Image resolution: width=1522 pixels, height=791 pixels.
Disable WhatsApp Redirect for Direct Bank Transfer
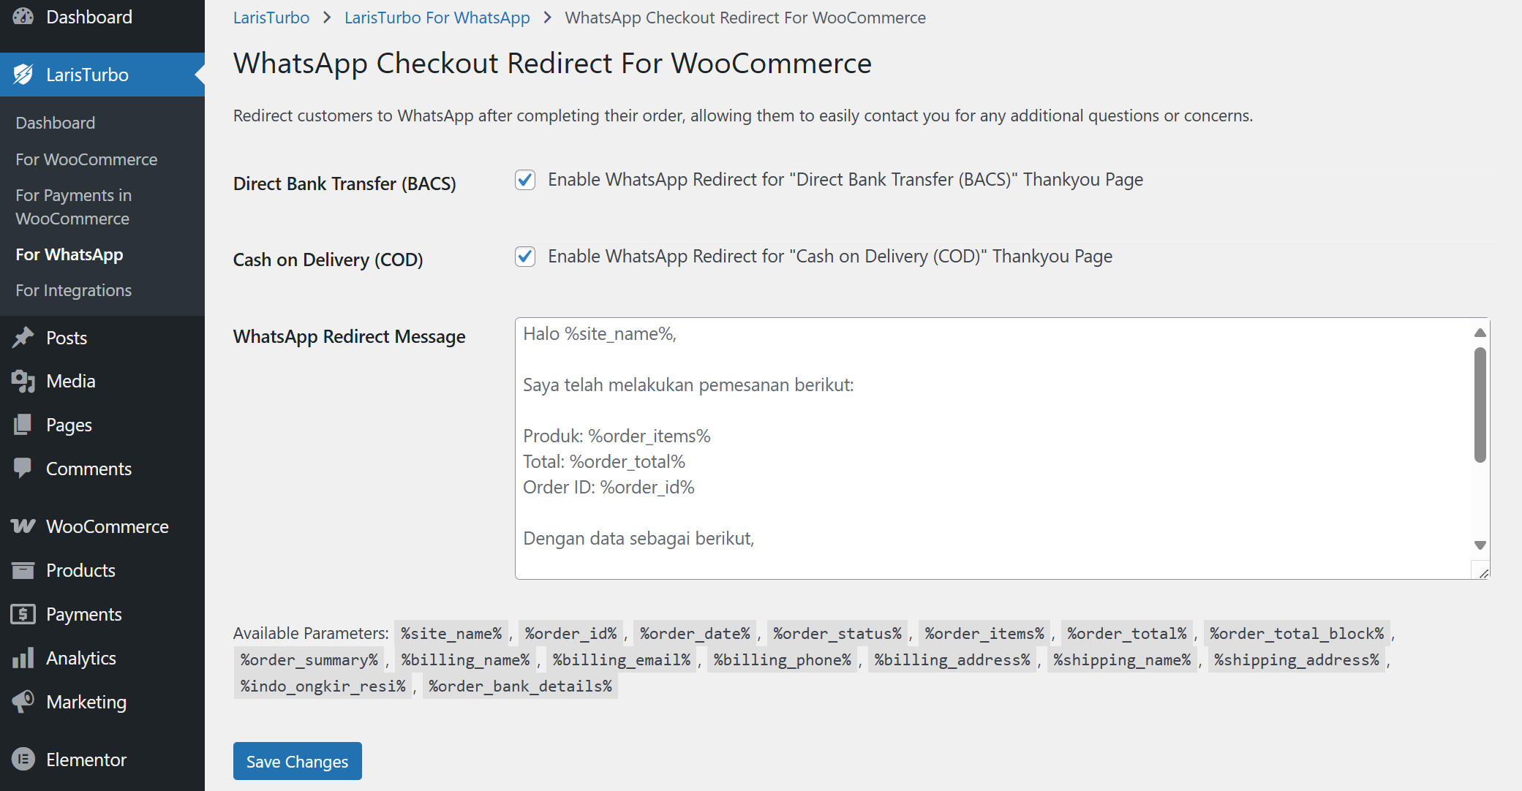(525, 180)
